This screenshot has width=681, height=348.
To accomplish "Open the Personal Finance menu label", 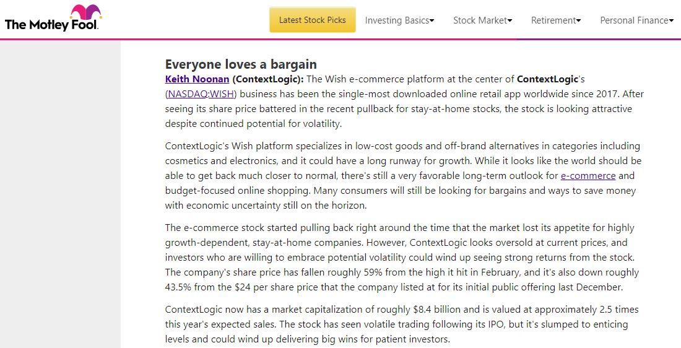I will tap(634, 20).
